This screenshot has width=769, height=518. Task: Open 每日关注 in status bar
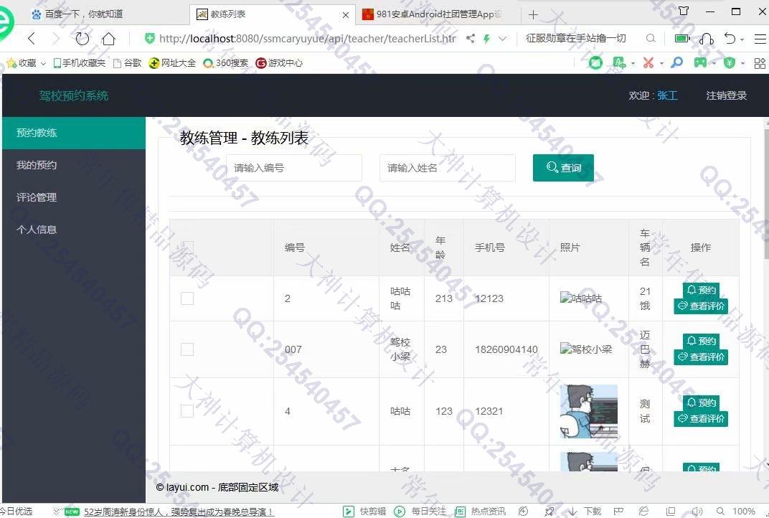[420, 511]
